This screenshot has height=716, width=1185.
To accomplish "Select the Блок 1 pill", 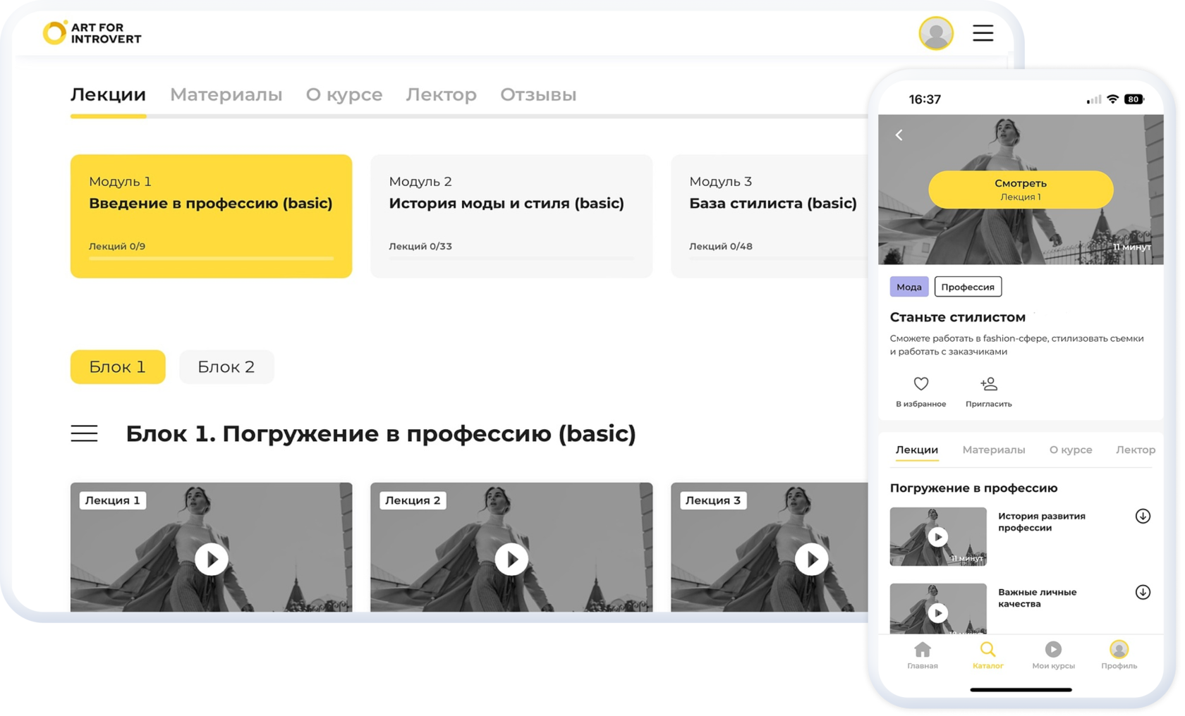I will click(118, 367).
